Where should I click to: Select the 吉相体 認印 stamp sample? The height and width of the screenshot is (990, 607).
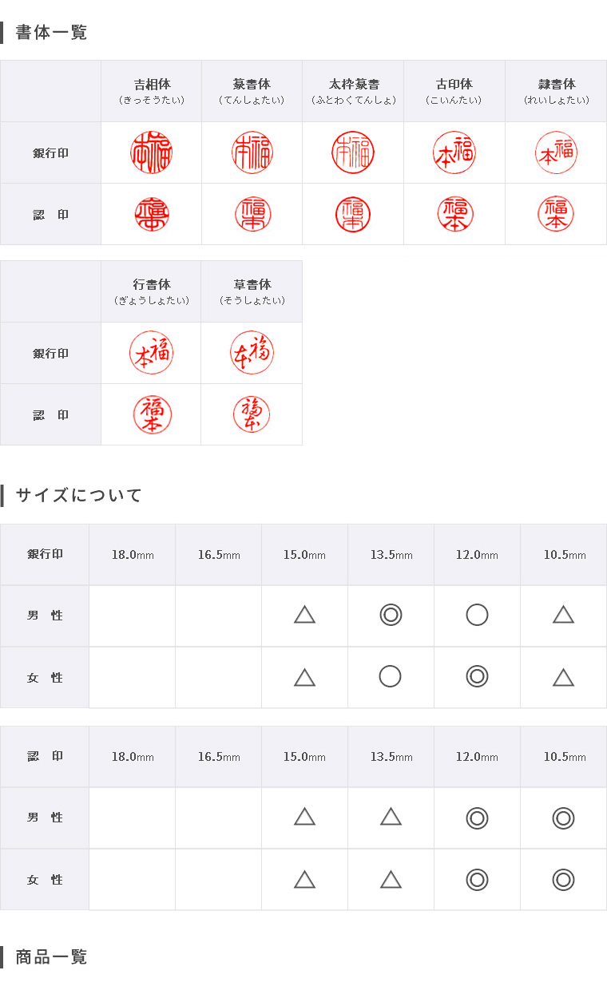[x=151, y=214]
